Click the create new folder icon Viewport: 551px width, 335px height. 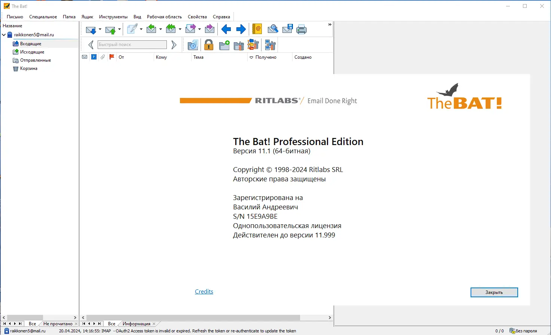(x=224, y=45)
